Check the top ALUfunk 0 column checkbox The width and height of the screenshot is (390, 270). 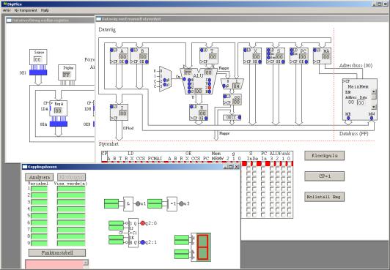(x=289, y=169)
